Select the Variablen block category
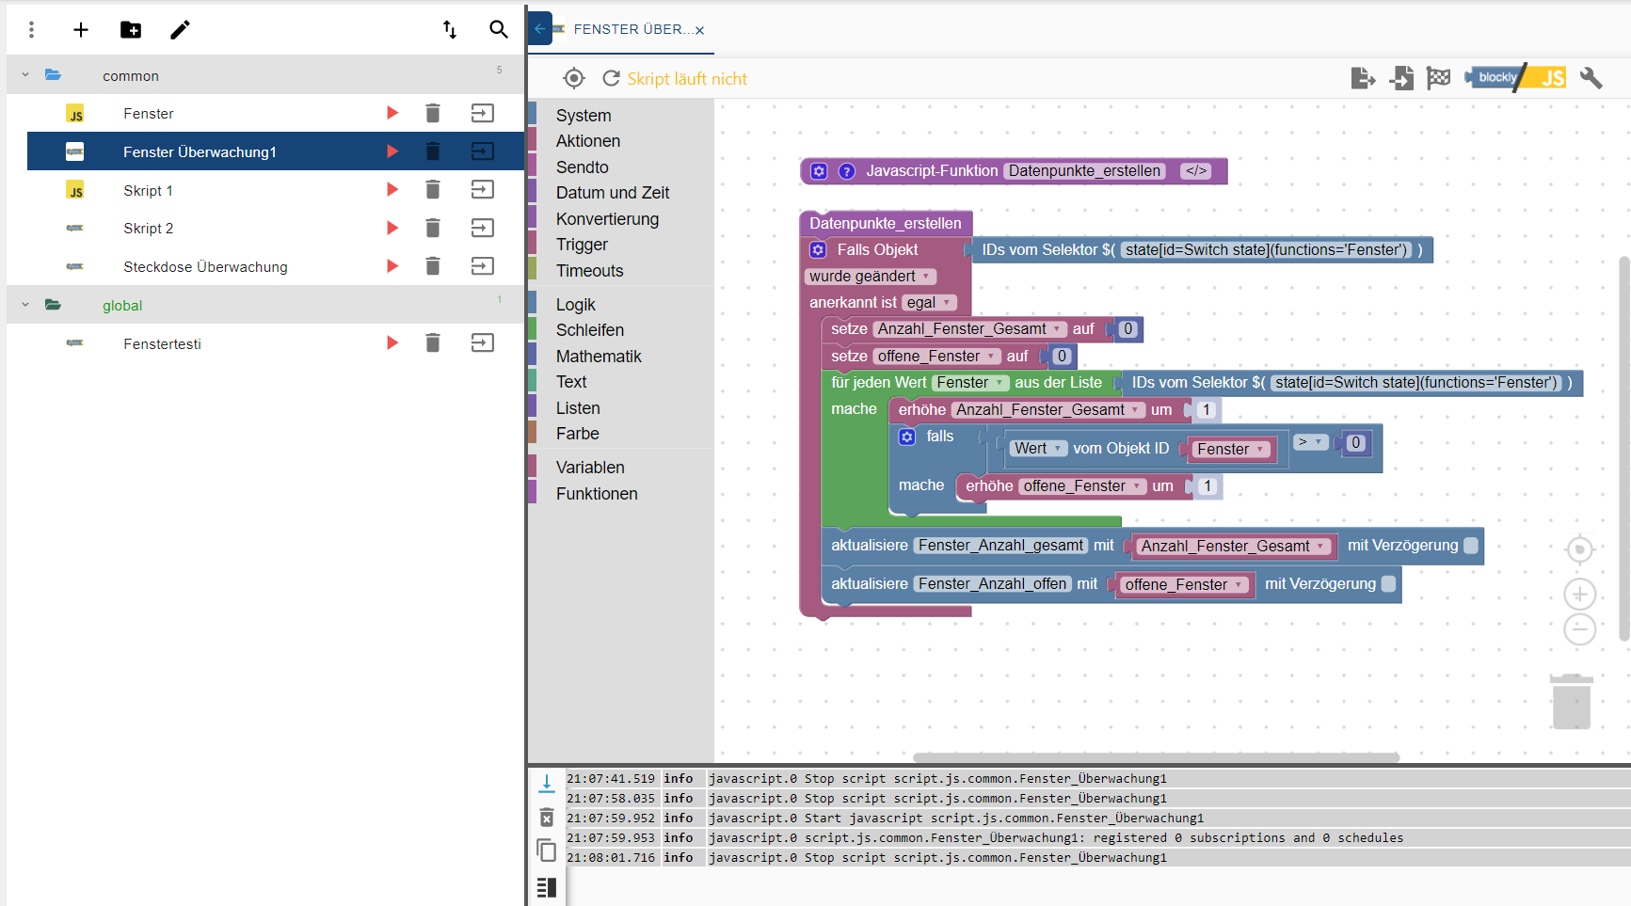This screenshot has width=1631, height=906. click(590, 468)
